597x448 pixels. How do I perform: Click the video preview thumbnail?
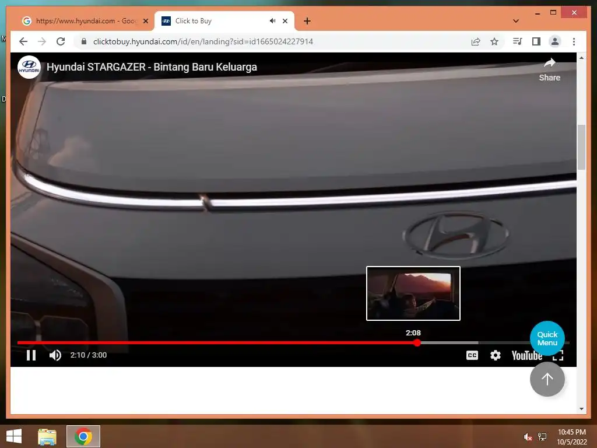coord(413,293)
